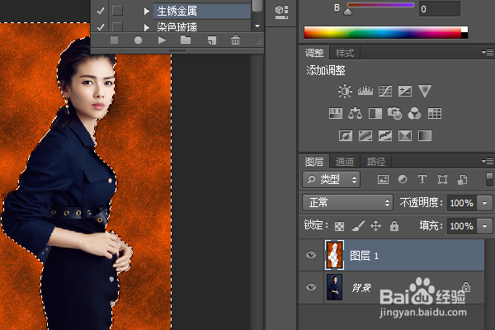This screenshot has width=495, height=330.
Task: Click the 不透明度 100% field
Action: [x=461, y=203]
